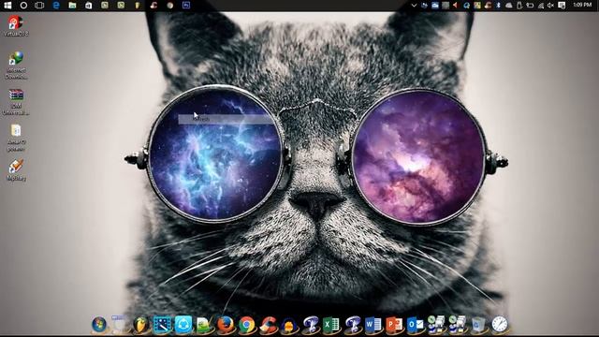
Task: Launch PowerPoint from the dock
Action: 394,325
